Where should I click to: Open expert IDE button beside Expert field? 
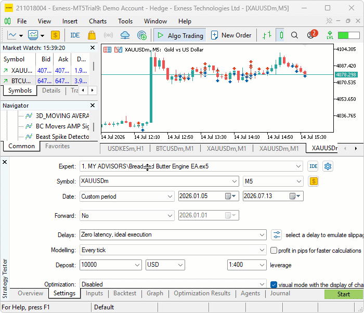pyautogui.click(x=313, y=166)
